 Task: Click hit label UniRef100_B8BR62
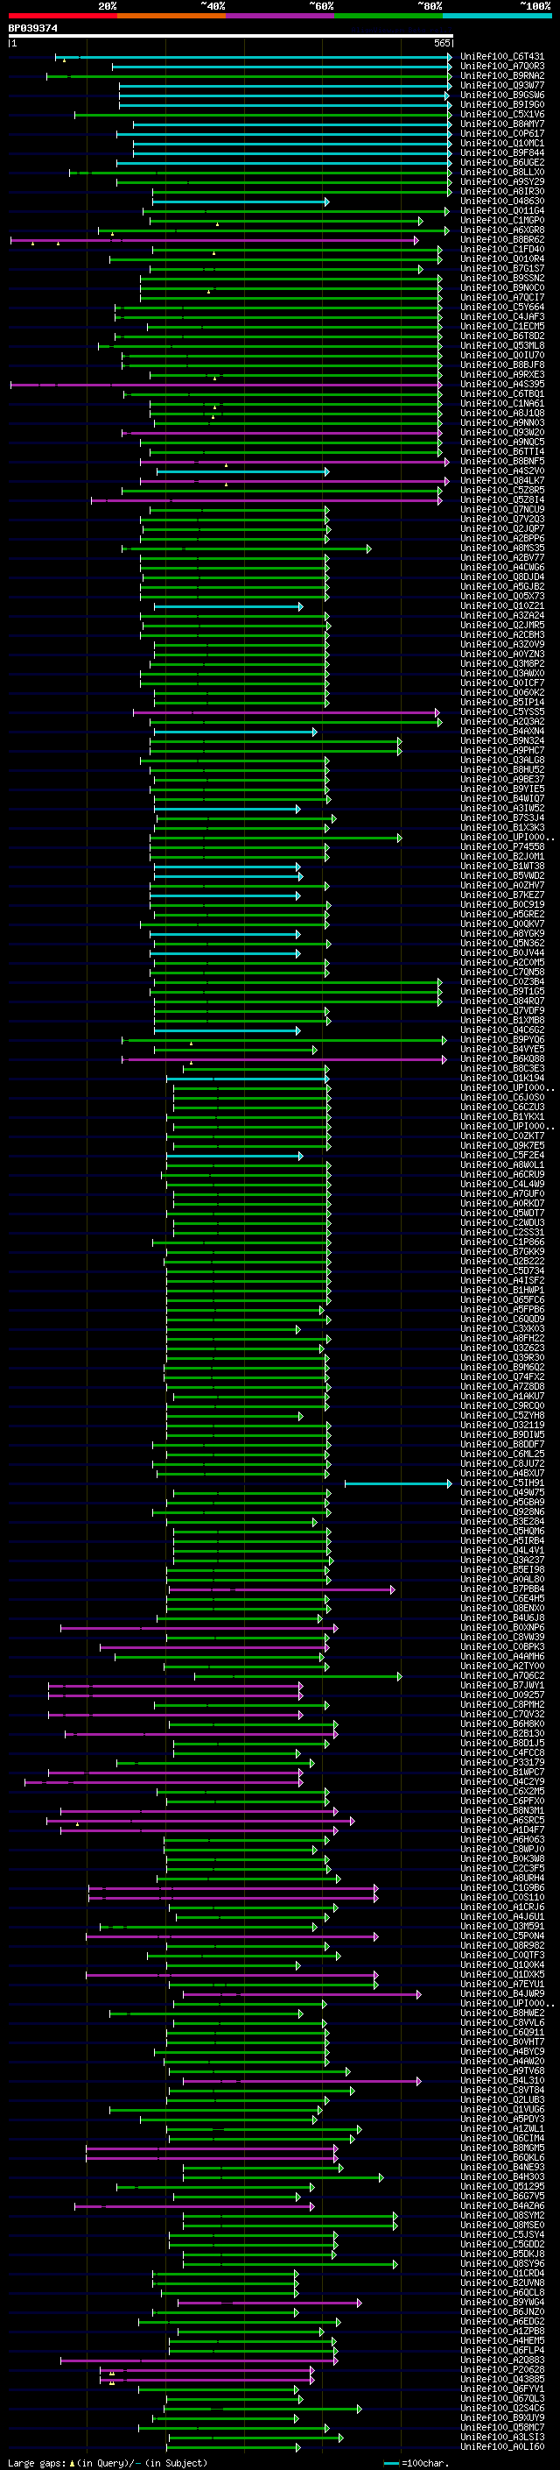502,240
